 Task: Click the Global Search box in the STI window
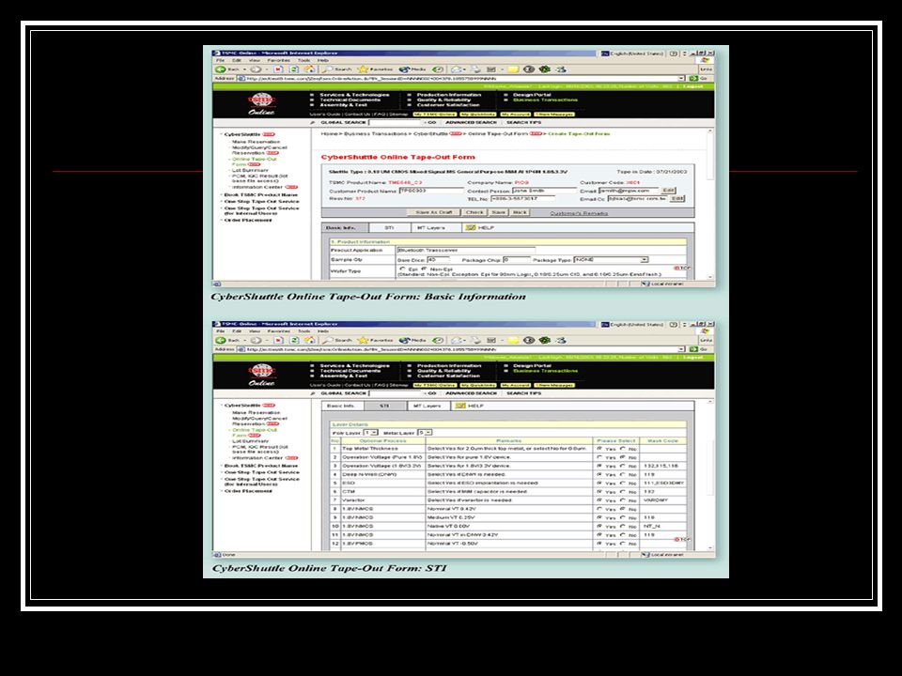tap(396, 393)
